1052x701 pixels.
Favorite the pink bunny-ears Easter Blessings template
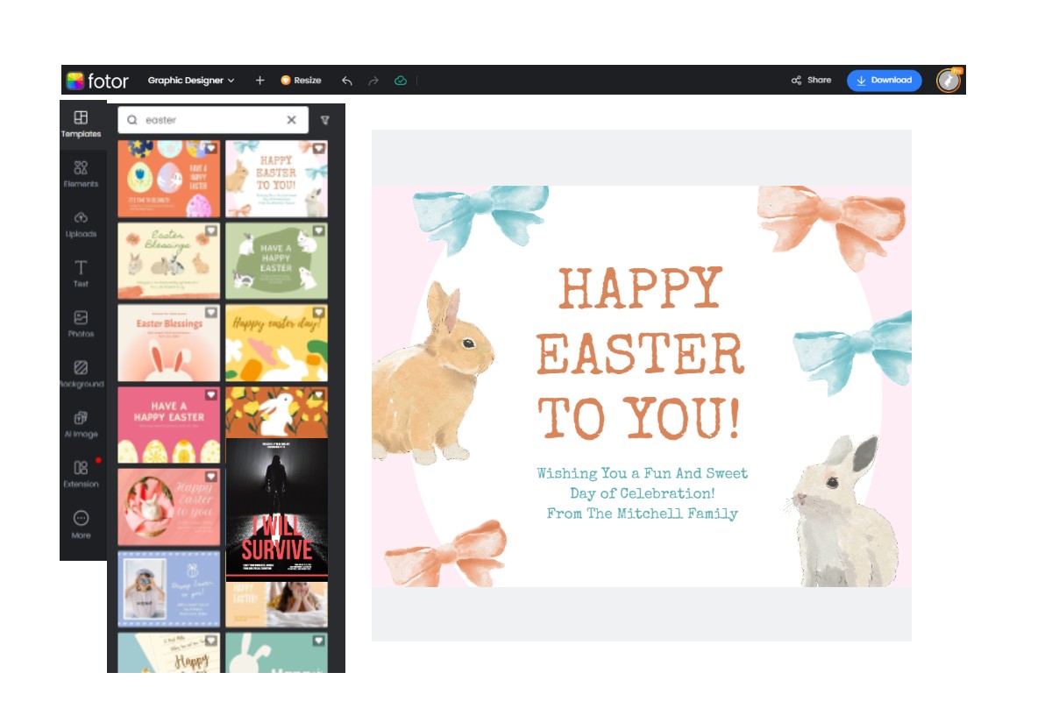[x=210, y=313]
